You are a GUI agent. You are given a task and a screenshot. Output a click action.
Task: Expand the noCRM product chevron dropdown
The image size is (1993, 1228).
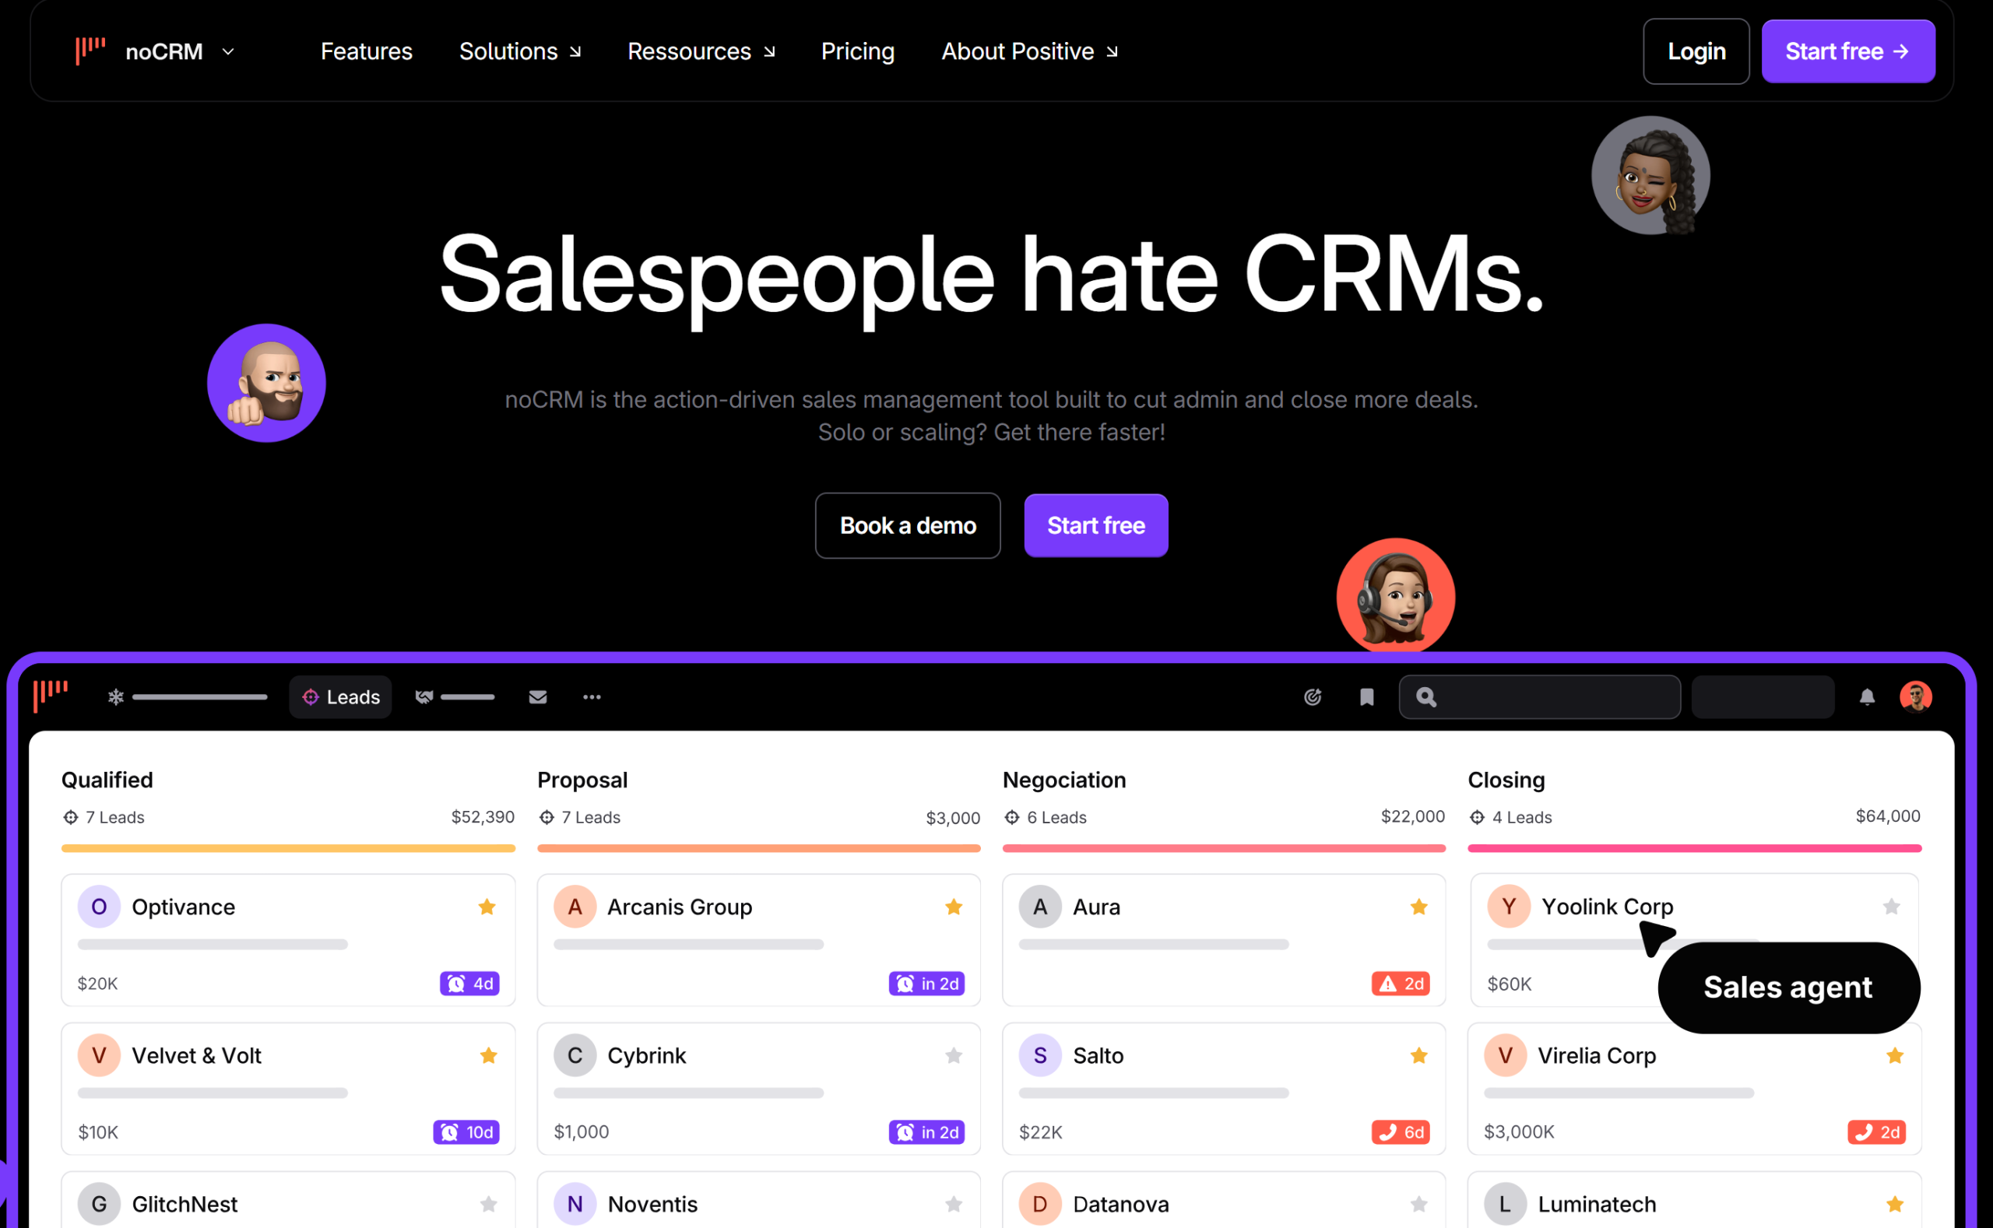point(228,51)
